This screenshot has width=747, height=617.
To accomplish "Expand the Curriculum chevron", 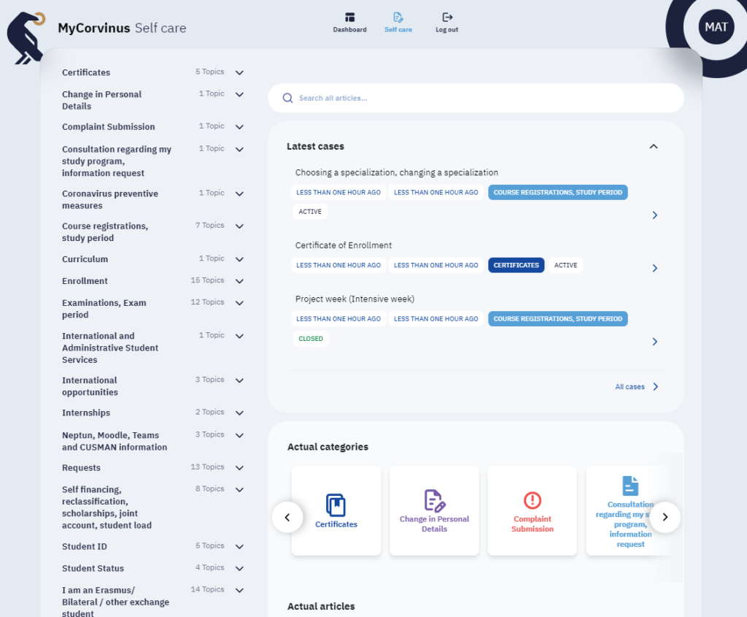I will click(239, 259).
